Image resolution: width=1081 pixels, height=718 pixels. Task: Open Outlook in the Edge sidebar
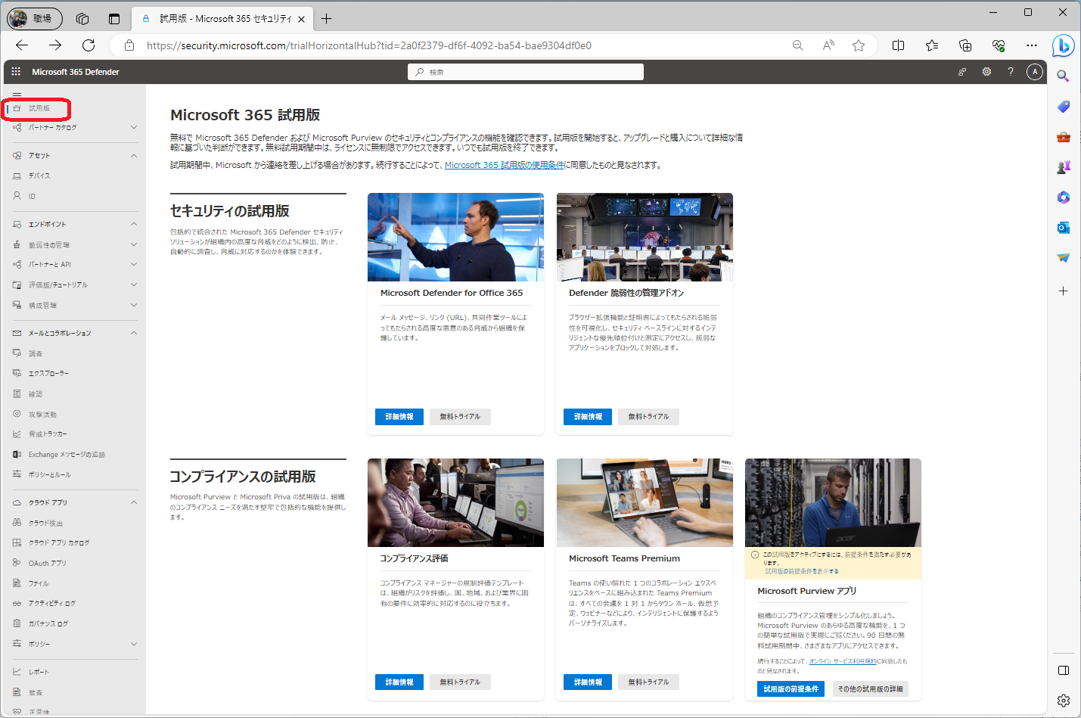pyautogui.click(x=1063, y=228)
